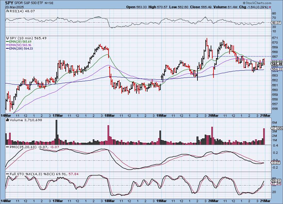
Task: Click the indicator icon beside RSI(14)
Action: [8, 11]
